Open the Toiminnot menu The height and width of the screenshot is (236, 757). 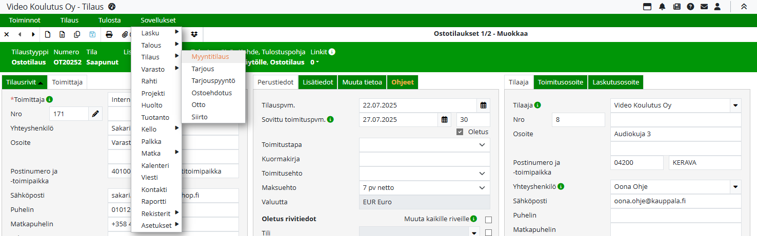coord(25,20)
